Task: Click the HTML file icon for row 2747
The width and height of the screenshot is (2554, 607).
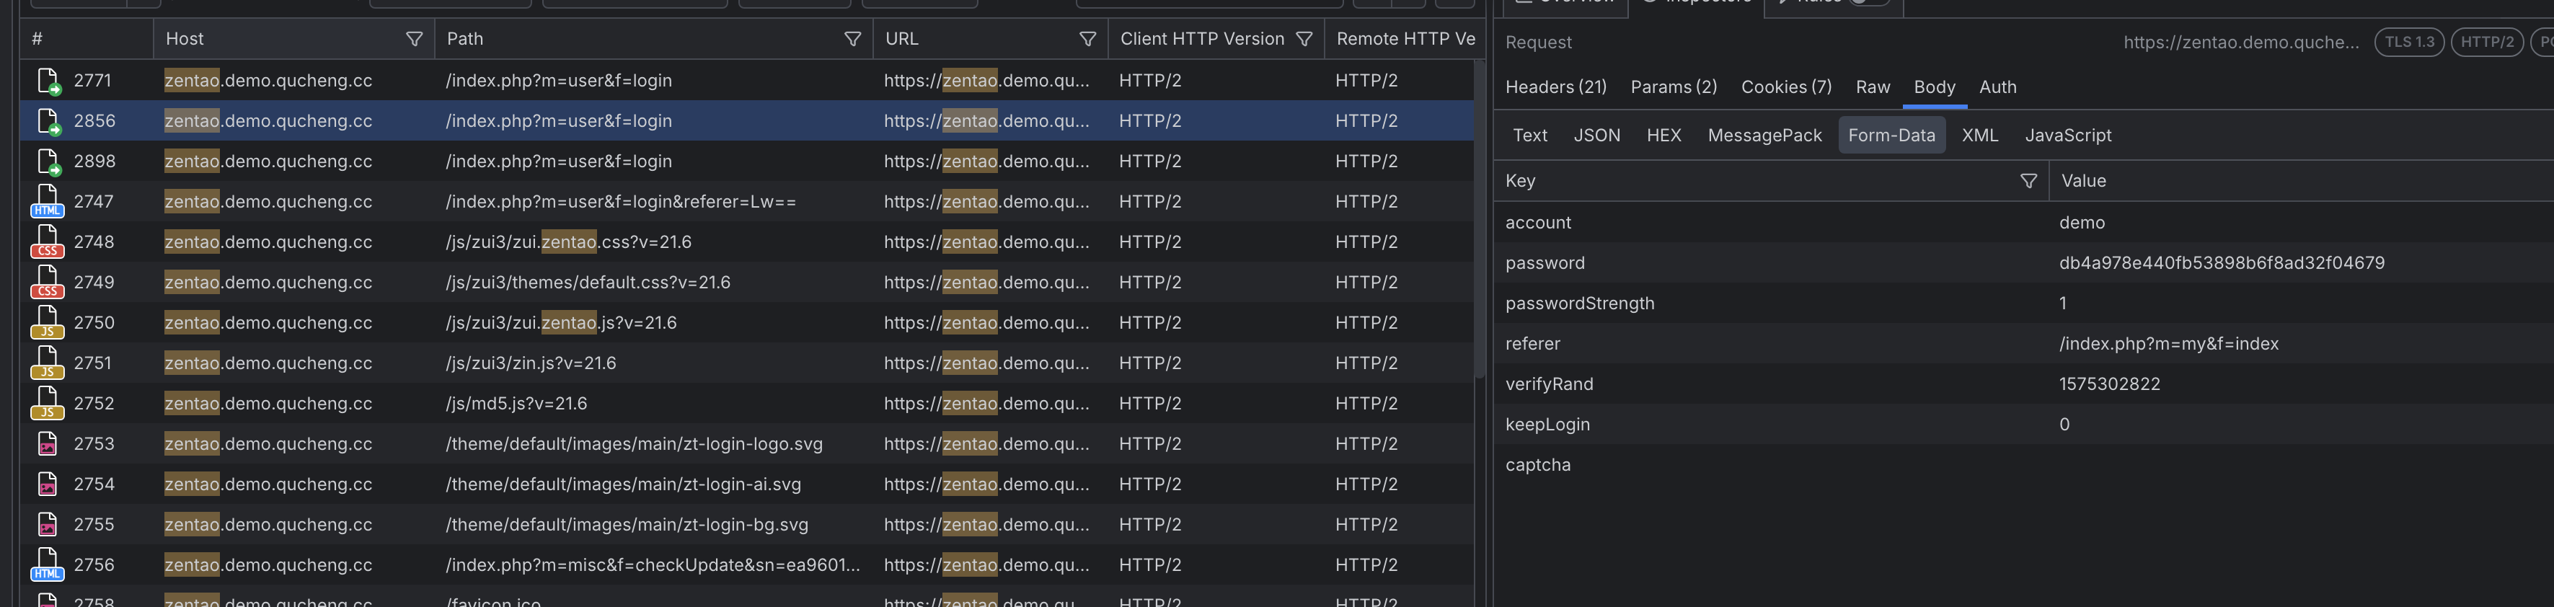Action: (48, 203)
